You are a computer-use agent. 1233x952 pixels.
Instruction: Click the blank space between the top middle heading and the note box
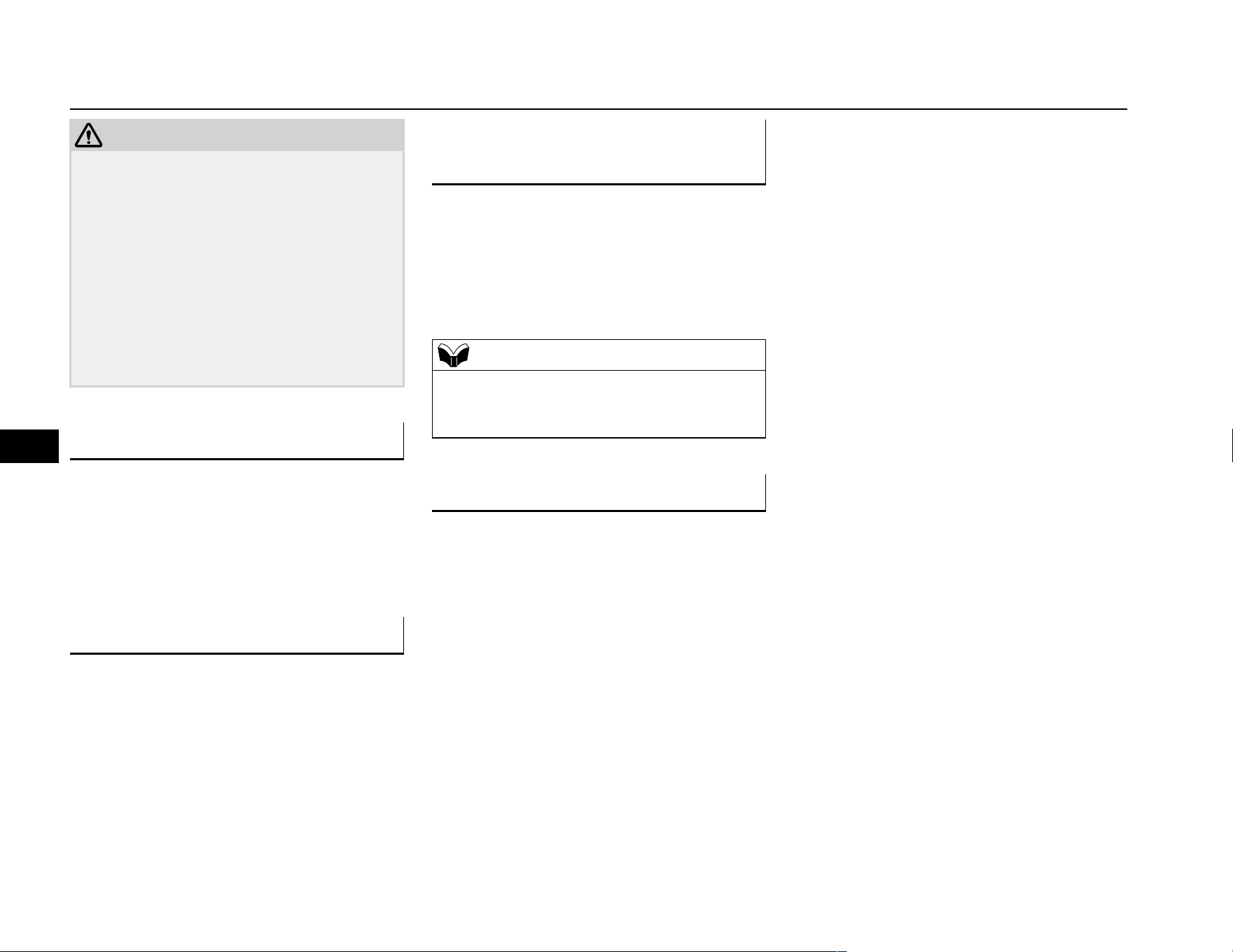599,262
